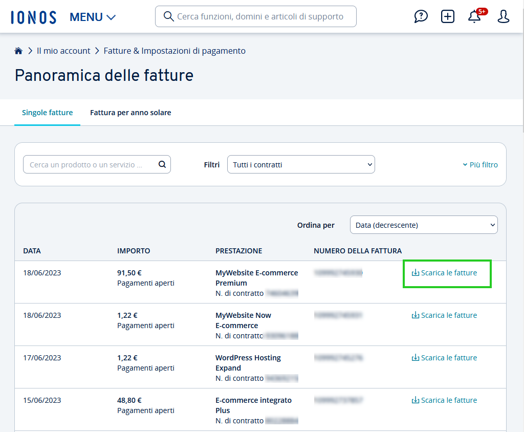Open the user account profile icon
Image resolution: width=524 pixels, height=432 pixels.
coord(503,16)
